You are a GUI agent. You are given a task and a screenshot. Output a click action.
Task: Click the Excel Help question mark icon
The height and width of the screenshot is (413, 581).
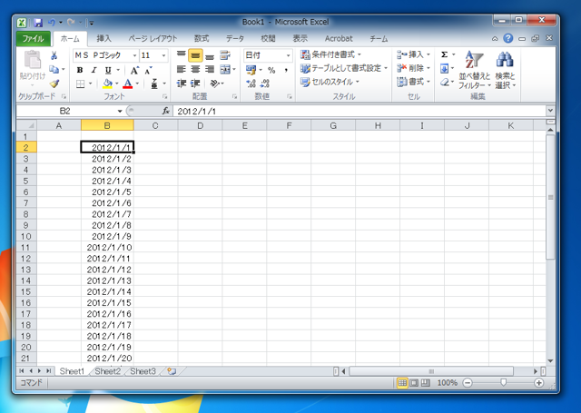[x=508, y=38]
